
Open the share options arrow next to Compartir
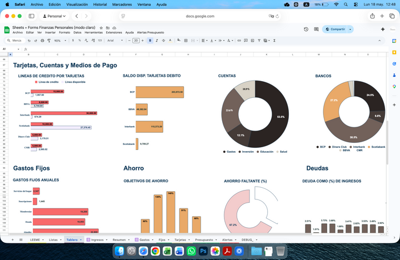tap(350, 29)
